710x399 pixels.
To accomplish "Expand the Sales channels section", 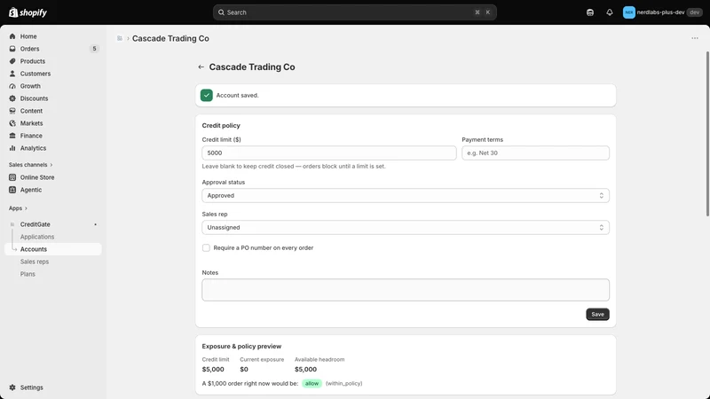I will point(30,165).
